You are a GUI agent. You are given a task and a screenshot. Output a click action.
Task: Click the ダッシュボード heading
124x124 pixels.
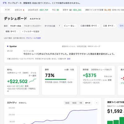tap(15, 19)
